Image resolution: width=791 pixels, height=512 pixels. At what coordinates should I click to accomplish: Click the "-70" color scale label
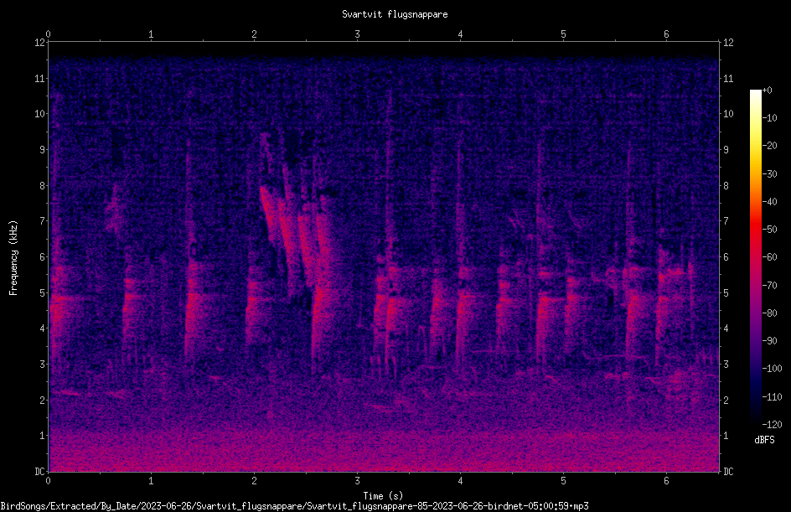[770, 286]
